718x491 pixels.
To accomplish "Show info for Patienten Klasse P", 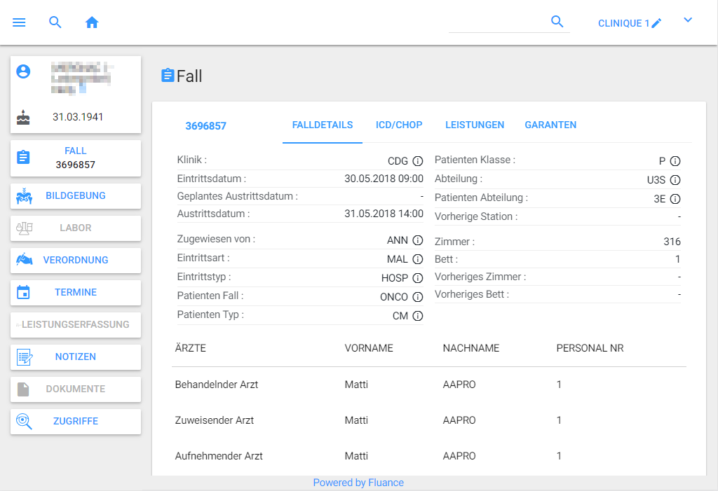I will click(675, 161).
